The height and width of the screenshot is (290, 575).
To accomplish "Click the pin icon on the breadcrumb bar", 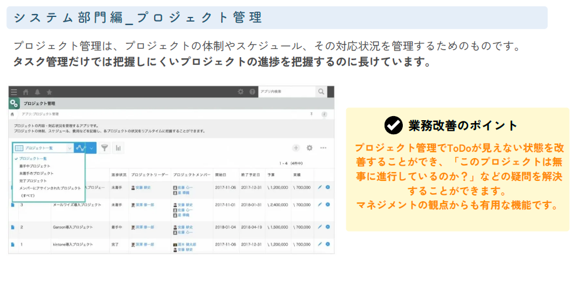I will point(311,114).
